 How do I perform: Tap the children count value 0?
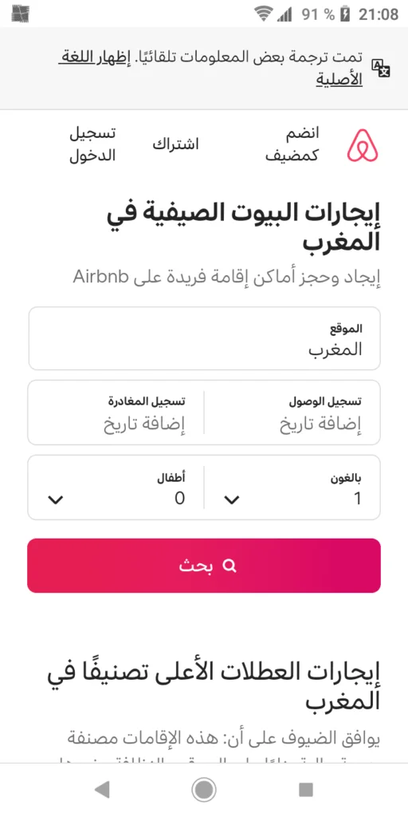coord(179,499)
